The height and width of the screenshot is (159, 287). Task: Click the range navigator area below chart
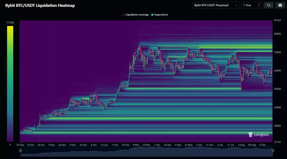tap(146, 152)
